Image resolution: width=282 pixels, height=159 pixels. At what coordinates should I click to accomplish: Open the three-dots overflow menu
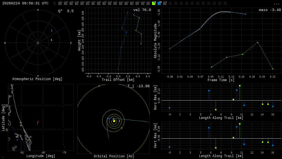click(276, 4)
